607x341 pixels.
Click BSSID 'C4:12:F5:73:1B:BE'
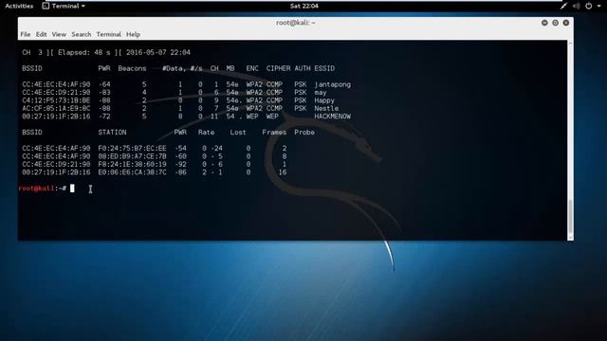56,100
